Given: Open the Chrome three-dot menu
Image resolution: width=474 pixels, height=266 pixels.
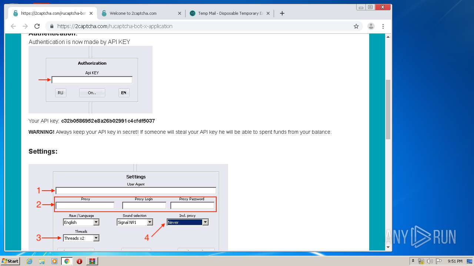Looking at the screenshot, I should click(x=383, y=26).
